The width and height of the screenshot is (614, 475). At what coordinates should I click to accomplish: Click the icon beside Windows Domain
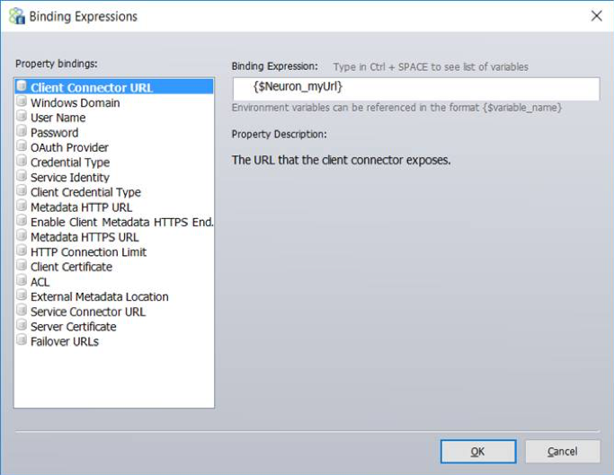(22, 101)
